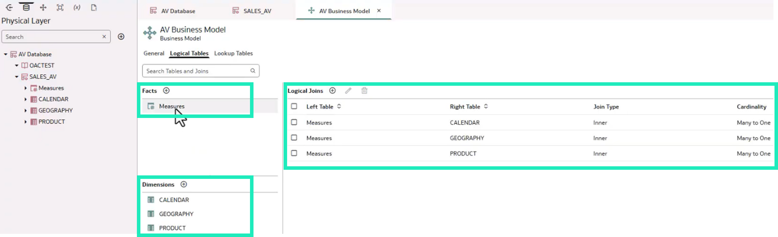The width and height of the screenshot is (778, 237).
Task: Add a new dimension table with plus icon
Action: point(184,184)
